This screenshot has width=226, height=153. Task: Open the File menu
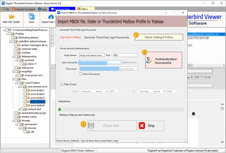pyautogui.click(x=6, y=9)
